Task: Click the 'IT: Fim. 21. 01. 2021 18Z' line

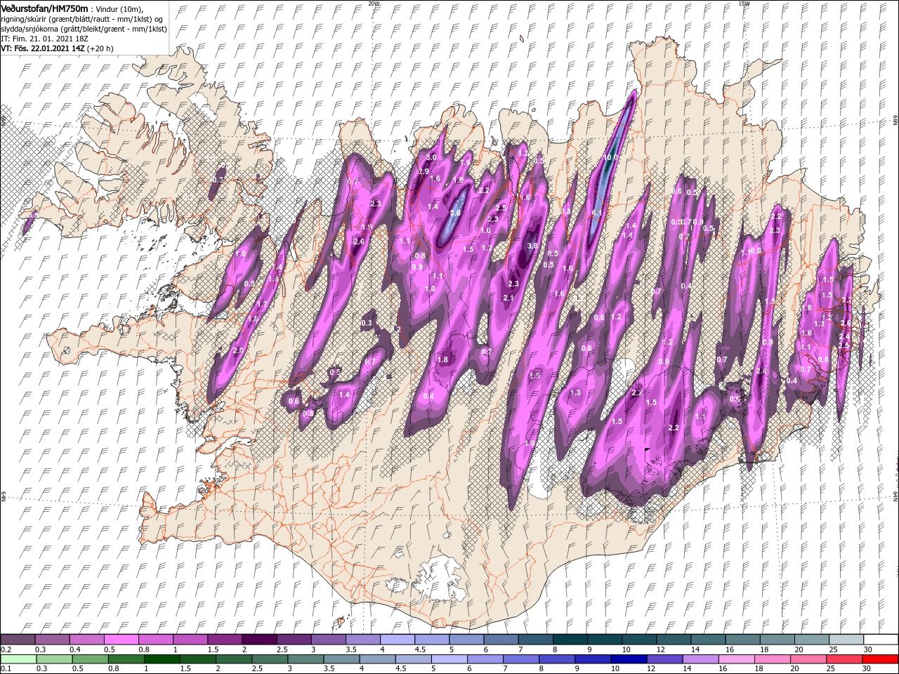Action: tap(44, 39)
